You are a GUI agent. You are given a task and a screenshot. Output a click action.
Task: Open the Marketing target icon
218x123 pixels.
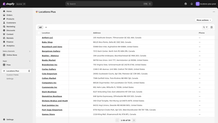tap(4, 27)
